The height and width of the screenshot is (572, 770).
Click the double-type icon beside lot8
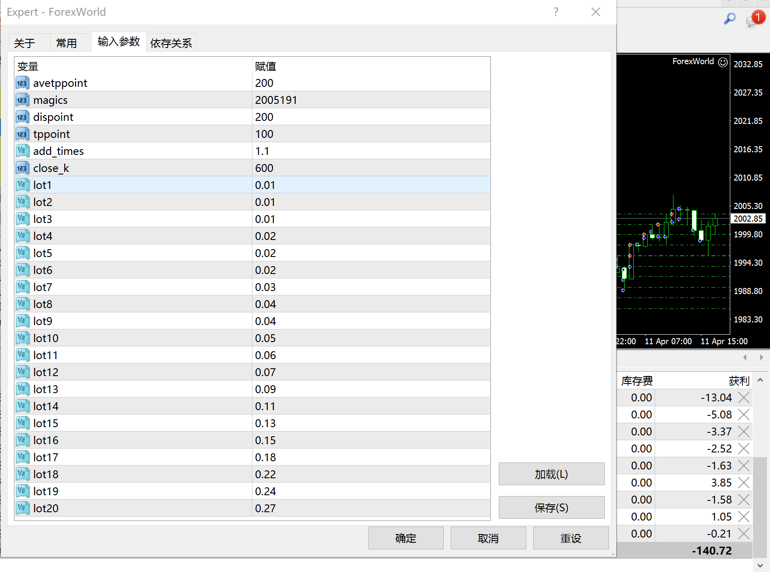(22, 304)
